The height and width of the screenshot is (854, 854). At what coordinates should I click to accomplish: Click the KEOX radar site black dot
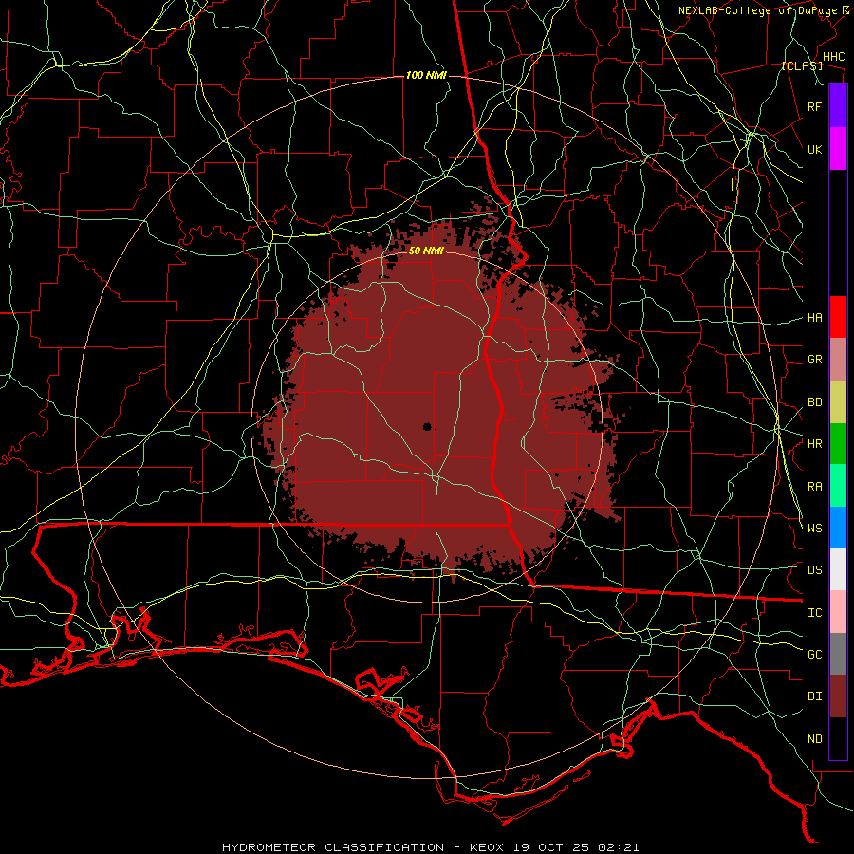428,426
